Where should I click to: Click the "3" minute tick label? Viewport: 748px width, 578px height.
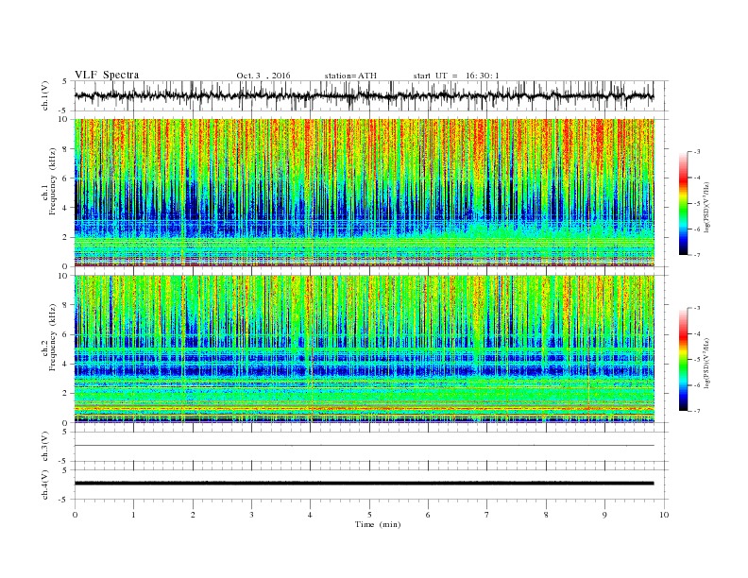coord(251,515)
